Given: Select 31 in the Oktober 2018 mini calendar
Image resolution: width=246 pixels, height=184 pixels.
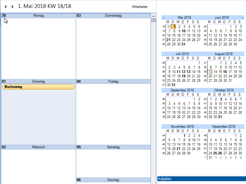Looking at the screenshot, I should (x=220, y=117).
